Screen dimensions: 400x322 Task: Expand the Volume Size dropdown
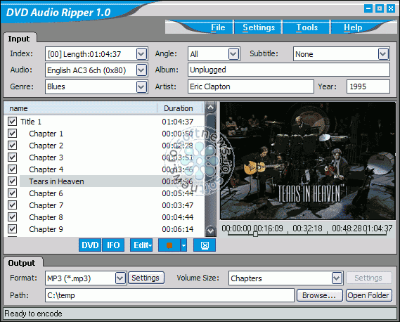tap(337, 278)
